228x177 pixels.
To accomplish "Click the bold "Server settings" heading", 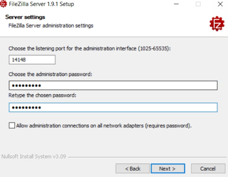I will click(x=25, y=17).
